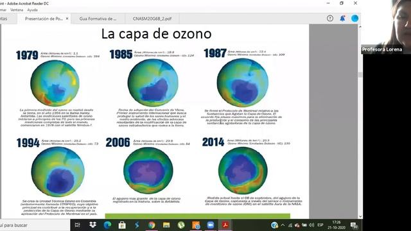Open the blue account profile icon
The width and height of the screenshot is (411, 231).
tap(354, 19)
